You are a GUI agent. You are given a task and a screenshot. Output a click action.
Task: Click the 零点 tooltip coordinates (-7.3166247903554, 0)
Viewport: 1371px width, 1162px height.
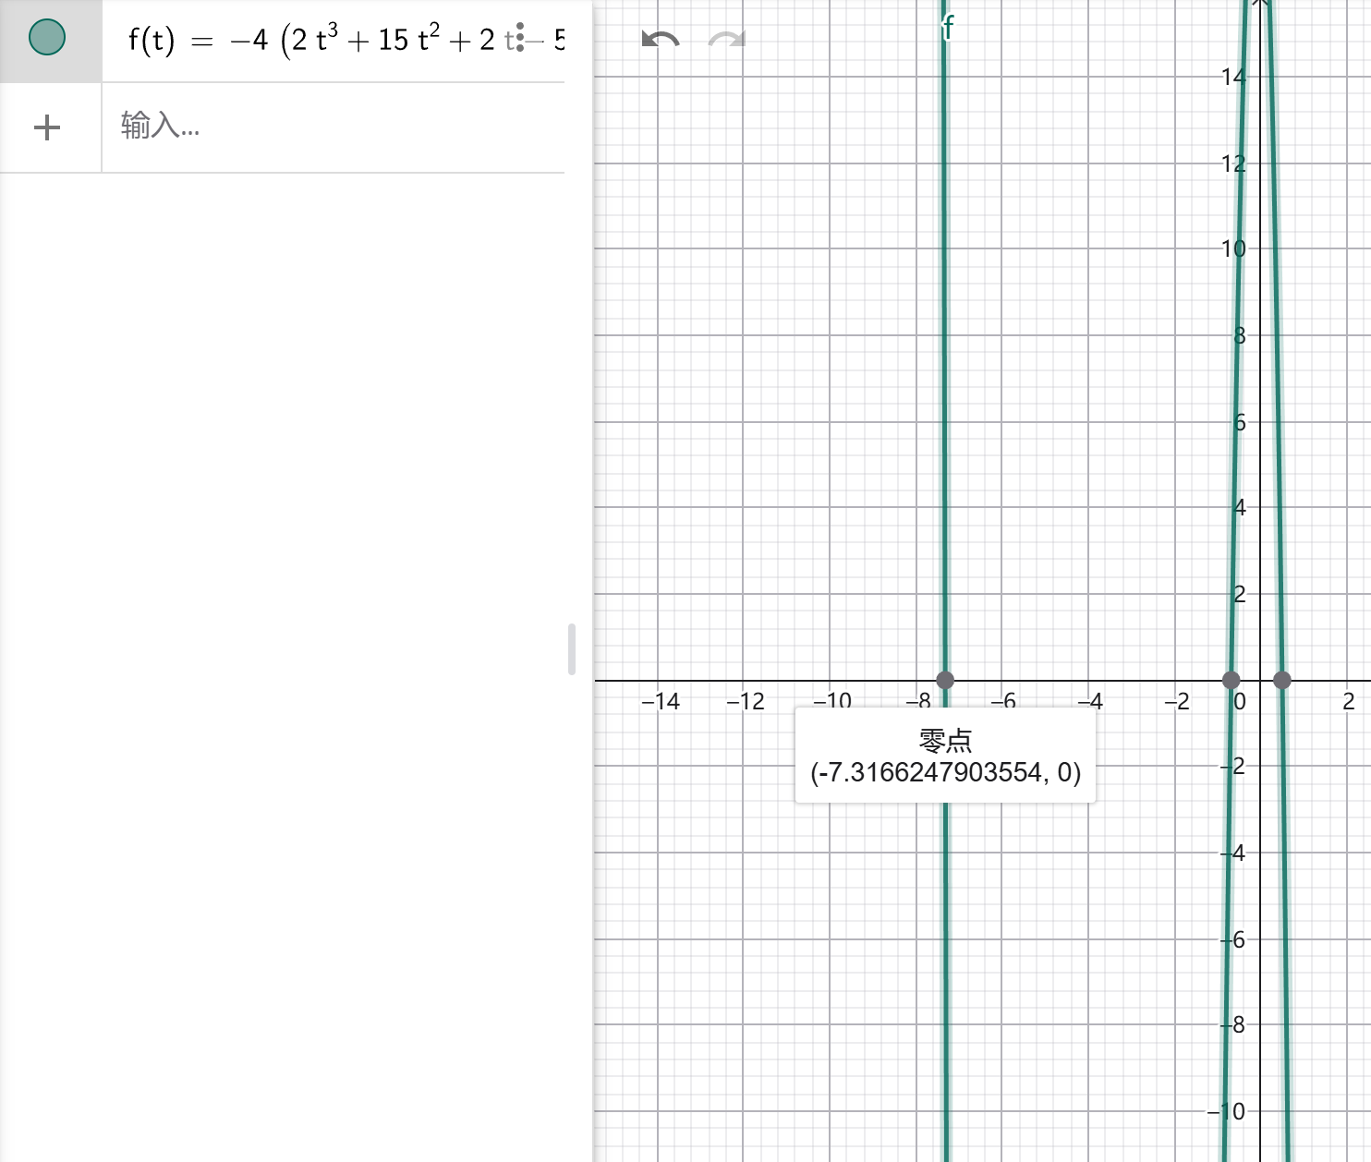click(x=946, y=772)
